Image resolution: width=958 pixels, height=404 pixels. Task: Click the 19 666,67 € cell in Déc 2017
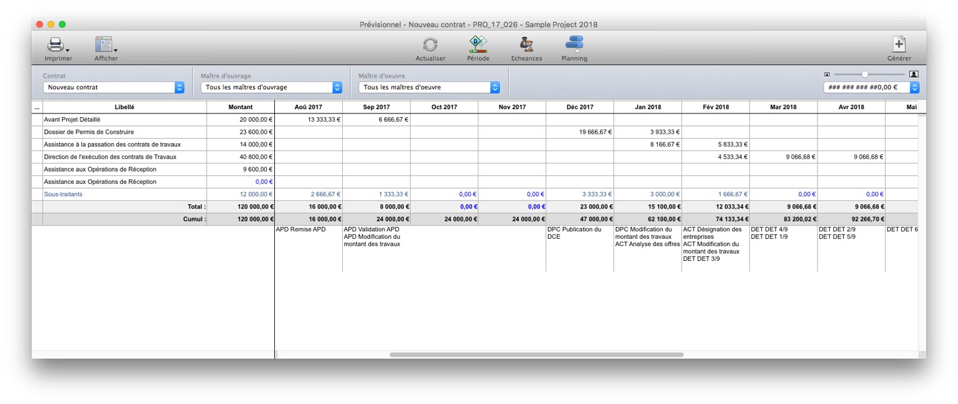pyautogui.click(x=579, y=132)
